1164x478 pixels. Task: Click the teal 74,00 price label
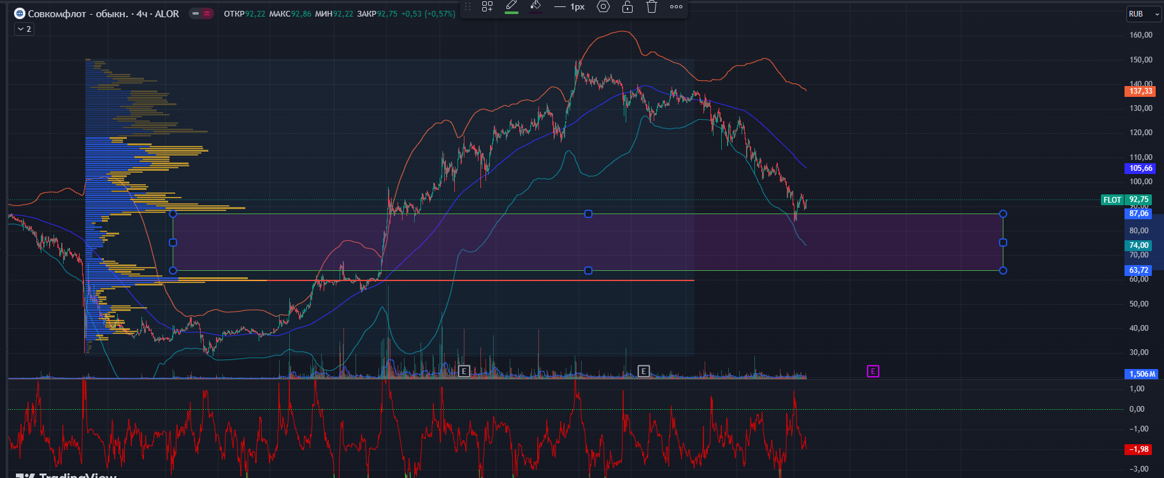point(1139,245)
